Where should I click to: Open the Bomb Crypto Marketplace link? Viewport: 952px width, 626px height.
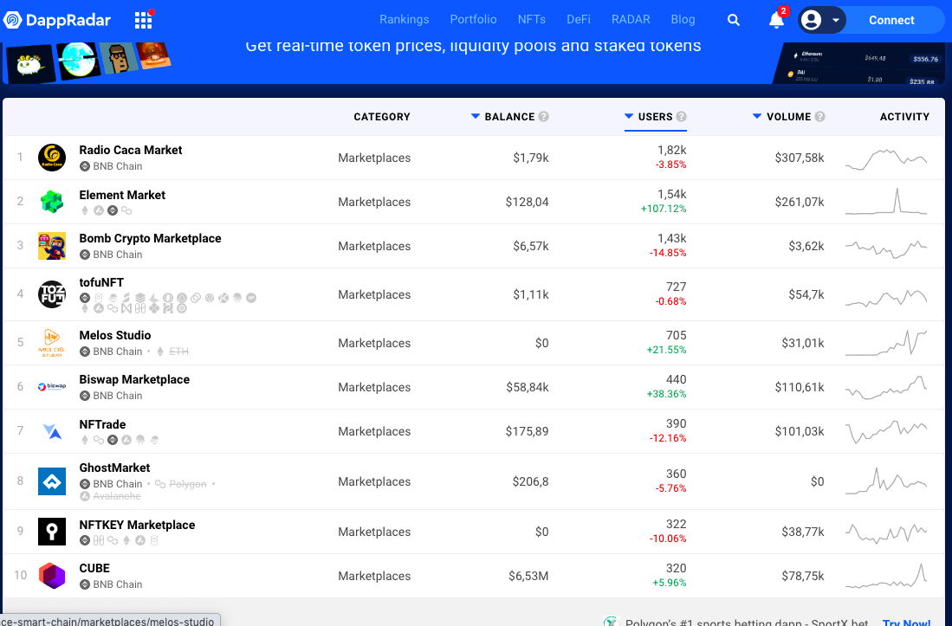(150, 238)
